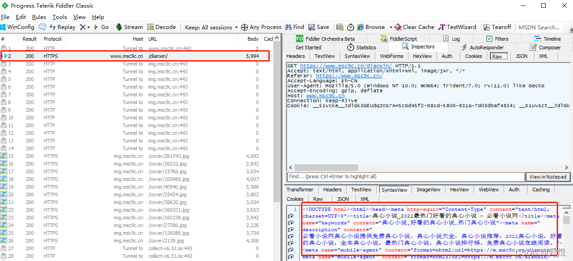Select request Headers inspector tab
The height and width of the screenshot is (261, 573).
tap(296, 56)
